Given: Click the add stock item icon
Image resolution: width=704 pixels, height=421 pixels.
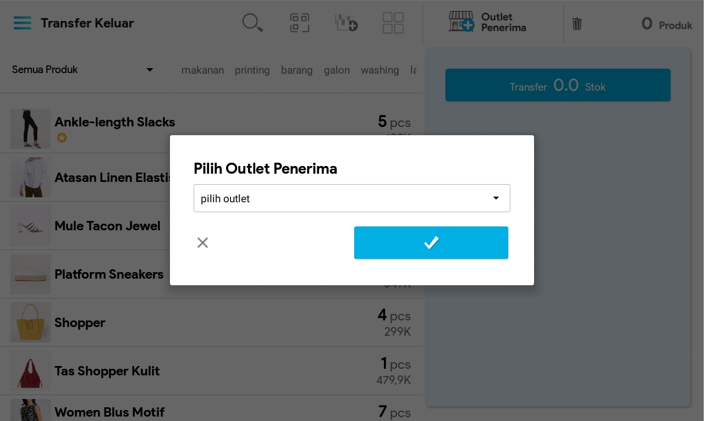Looking at the screenshot, I should click(x=346, y=23).
